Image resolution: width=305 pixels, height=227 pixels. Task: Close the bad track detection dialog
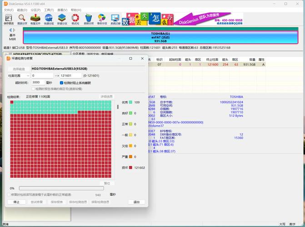(x=142, y=58)
